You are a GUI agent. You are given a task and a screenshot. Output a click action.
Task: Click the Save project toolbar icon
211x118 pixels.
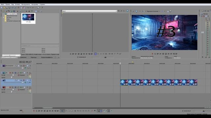[7, 8]
